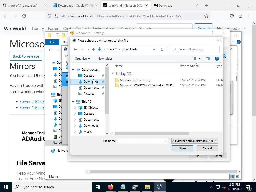The image size is (256, 192).
Task: Open network status tray icon
Action: (218, 187)
